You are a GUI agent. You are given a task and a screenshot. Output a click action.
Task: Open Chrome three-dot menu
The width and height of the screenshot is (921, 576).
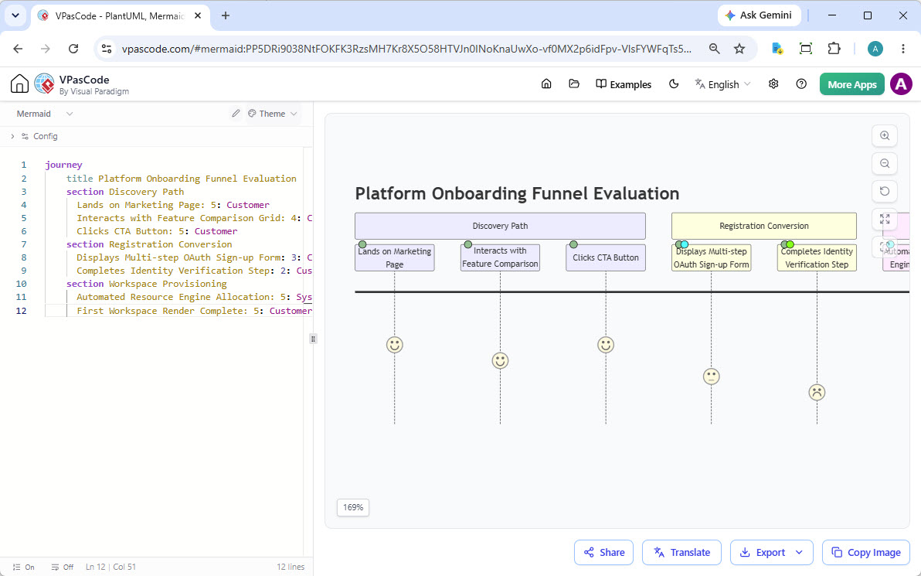point(903,49)
